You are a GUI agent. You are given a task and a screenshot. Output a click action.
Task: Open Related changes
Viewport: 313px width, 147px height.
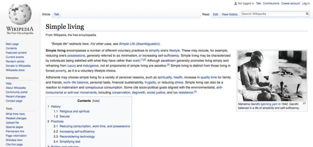point(16,118)
